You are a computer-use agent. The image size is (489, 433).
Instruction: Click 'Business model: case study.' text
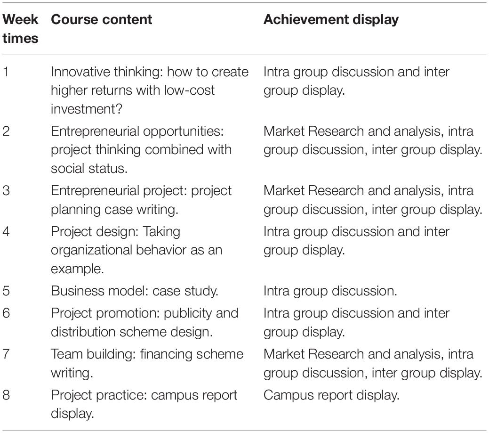[135, 291]
